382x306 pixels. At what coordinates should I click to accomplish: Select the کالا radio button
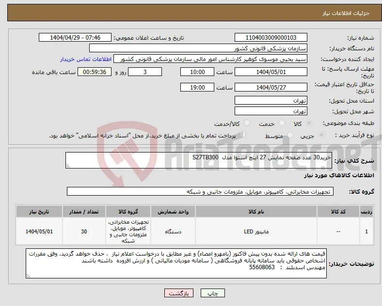(309, 123)
